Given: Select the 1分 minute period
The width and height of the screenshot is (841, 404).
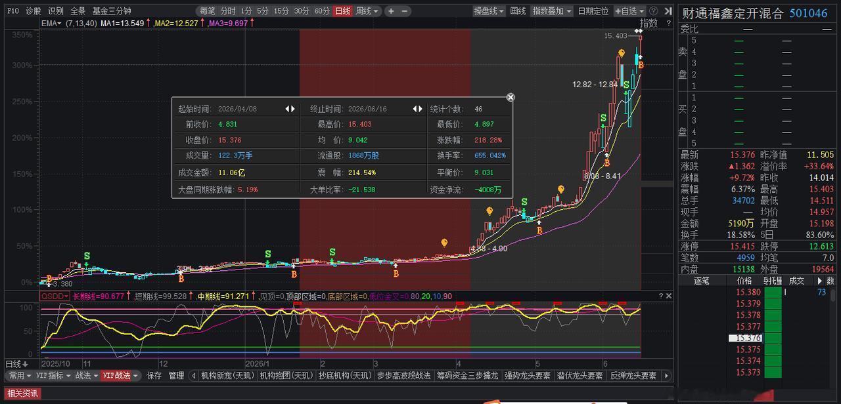Looking at the screenshot, I should 246,11.
